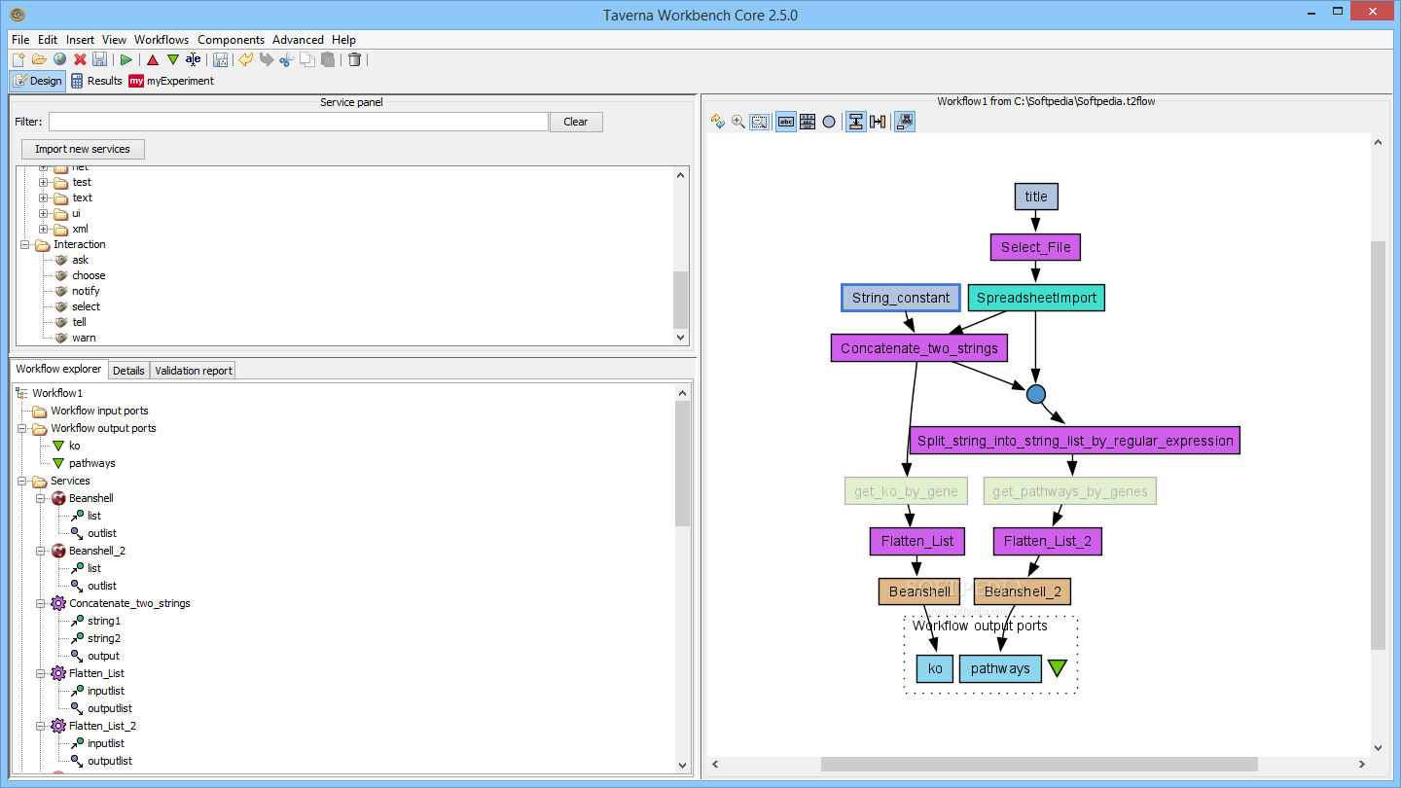Click Import new services button
This screenshot has height=788, width=1401.
point(83,149)
